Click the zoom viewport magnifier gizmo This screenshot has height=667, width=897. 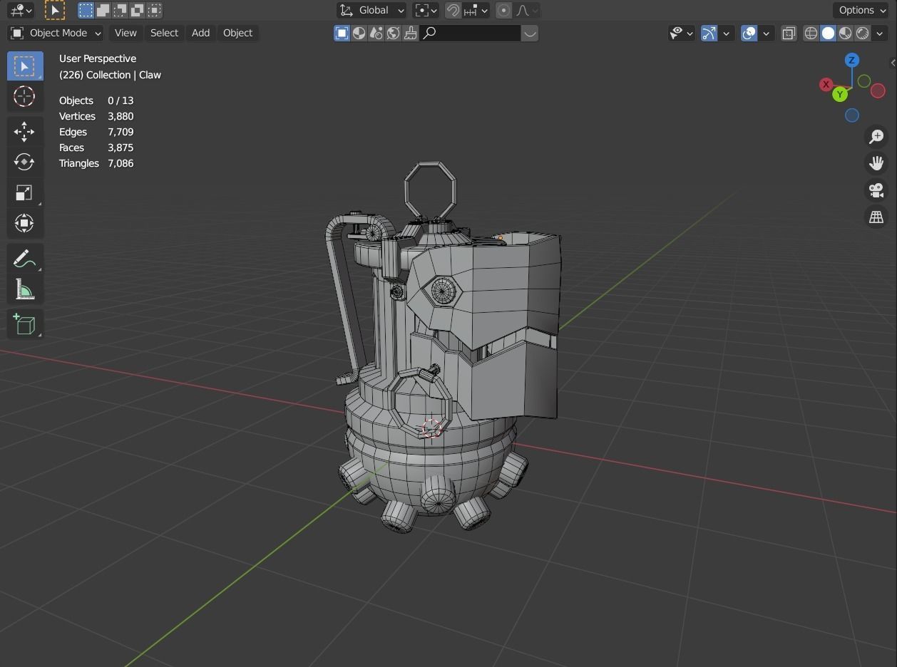click(x=876, y=136)
